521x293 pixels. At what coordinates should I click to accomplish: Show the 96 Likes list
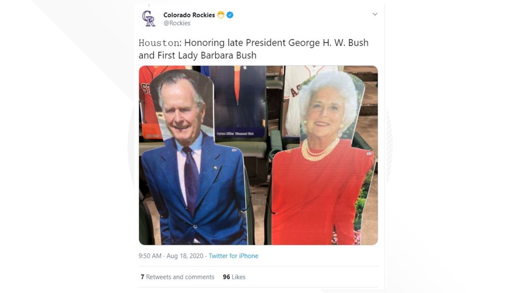(234, 277)
